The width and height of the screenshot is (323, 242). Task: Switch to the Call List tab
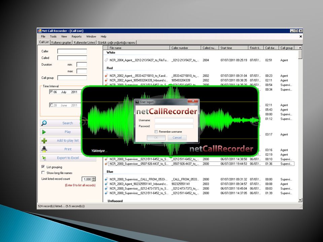tap(44, 42)
